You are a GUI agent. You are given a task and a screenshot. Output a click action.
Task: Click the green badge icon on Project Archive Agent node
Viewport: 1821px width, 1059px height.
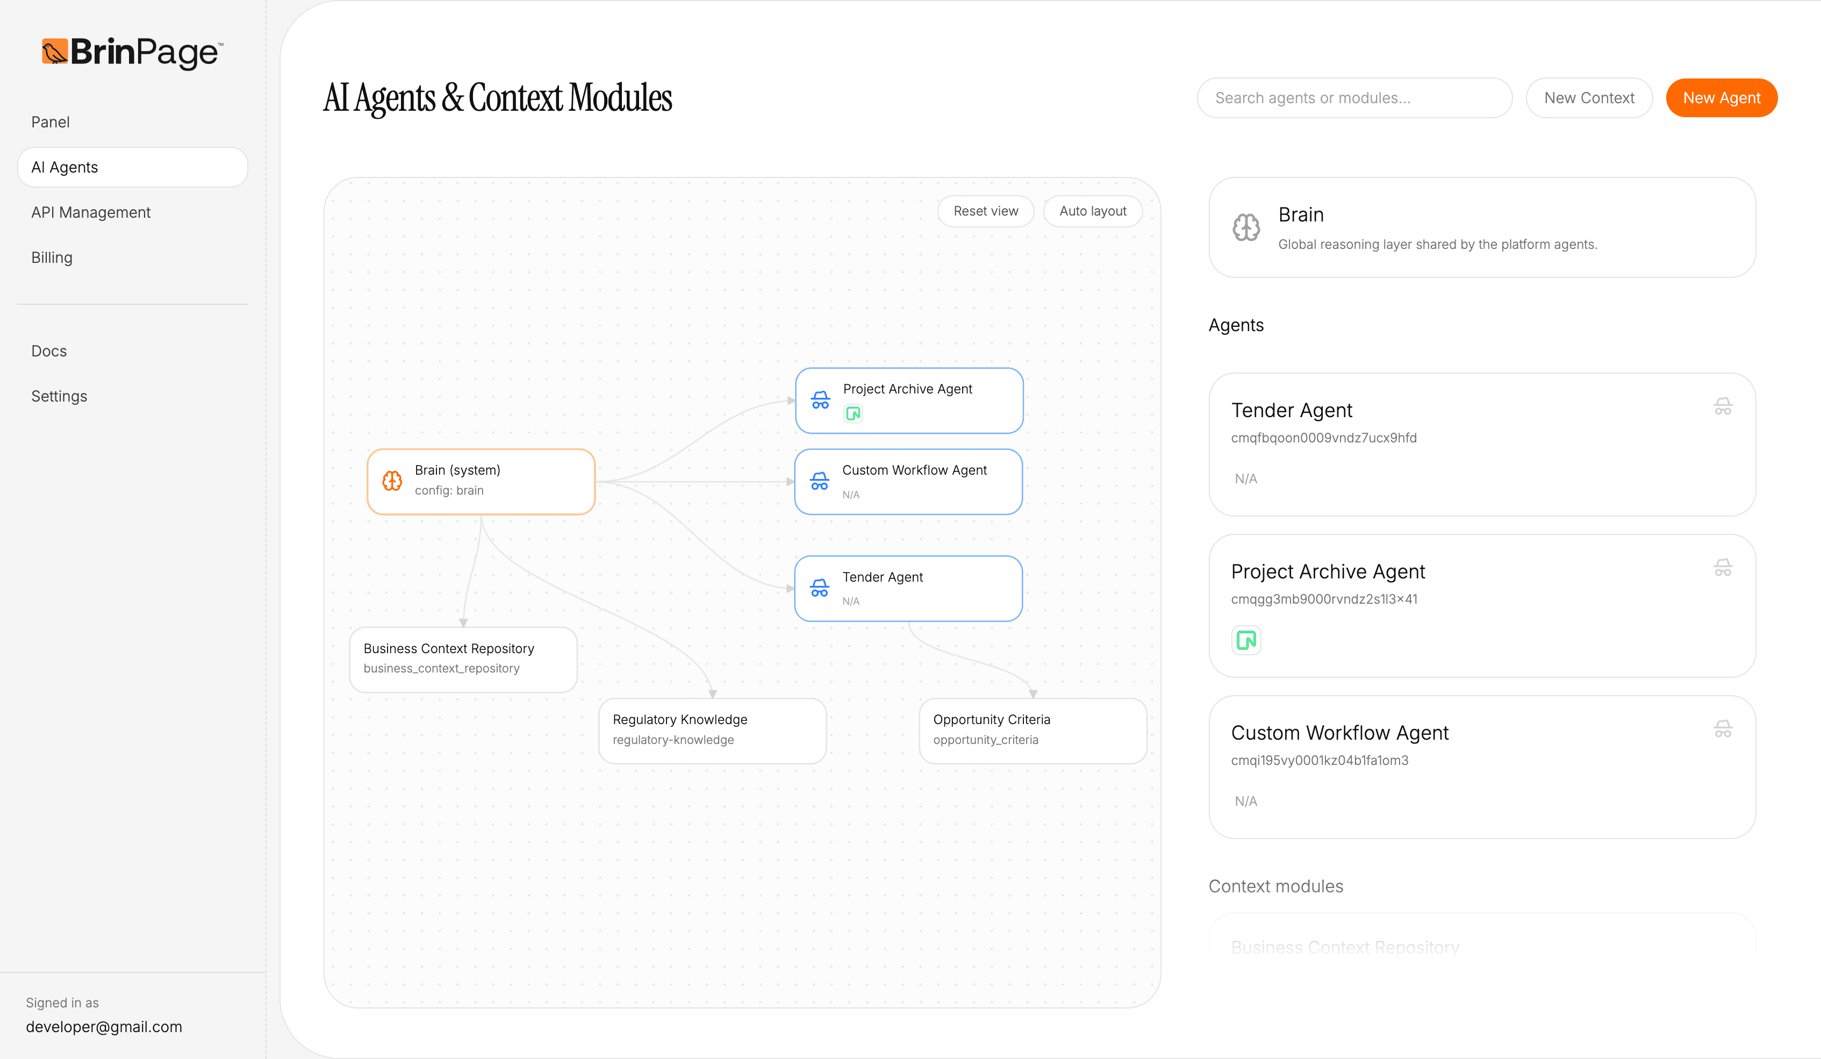[854, 413]
